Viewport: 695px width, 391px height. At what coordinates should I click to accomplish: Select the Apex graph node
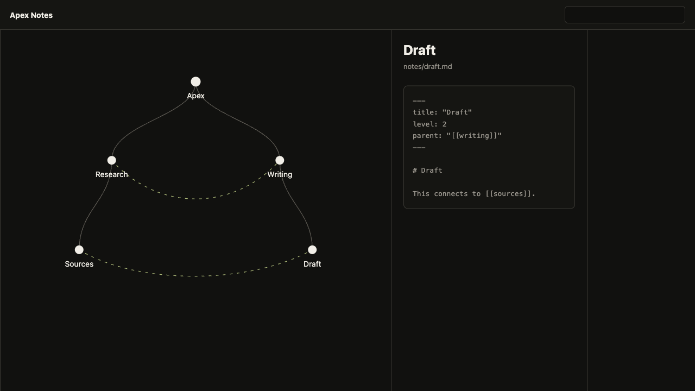[x=195, y=81]
